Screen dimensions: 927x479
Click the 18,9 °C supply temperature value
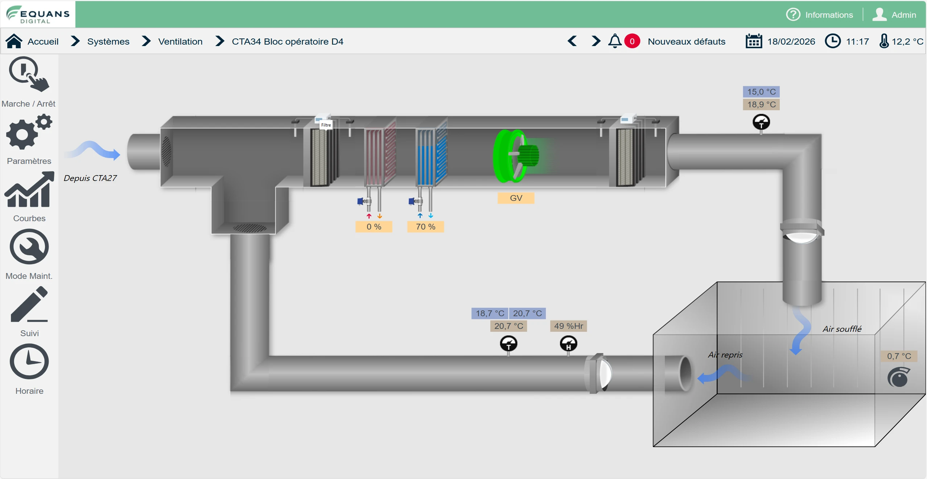(761, 104)
